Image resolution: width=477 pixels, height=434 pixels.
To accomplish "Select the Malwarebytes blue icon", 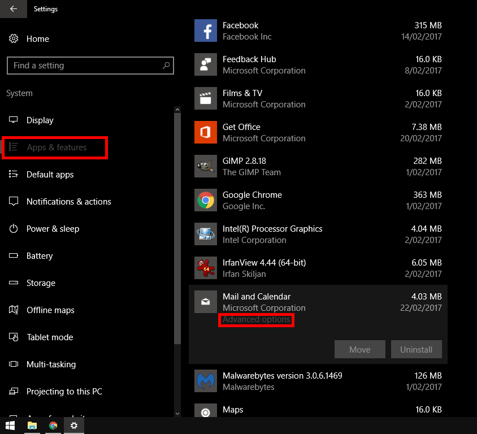I will (206, 381).
